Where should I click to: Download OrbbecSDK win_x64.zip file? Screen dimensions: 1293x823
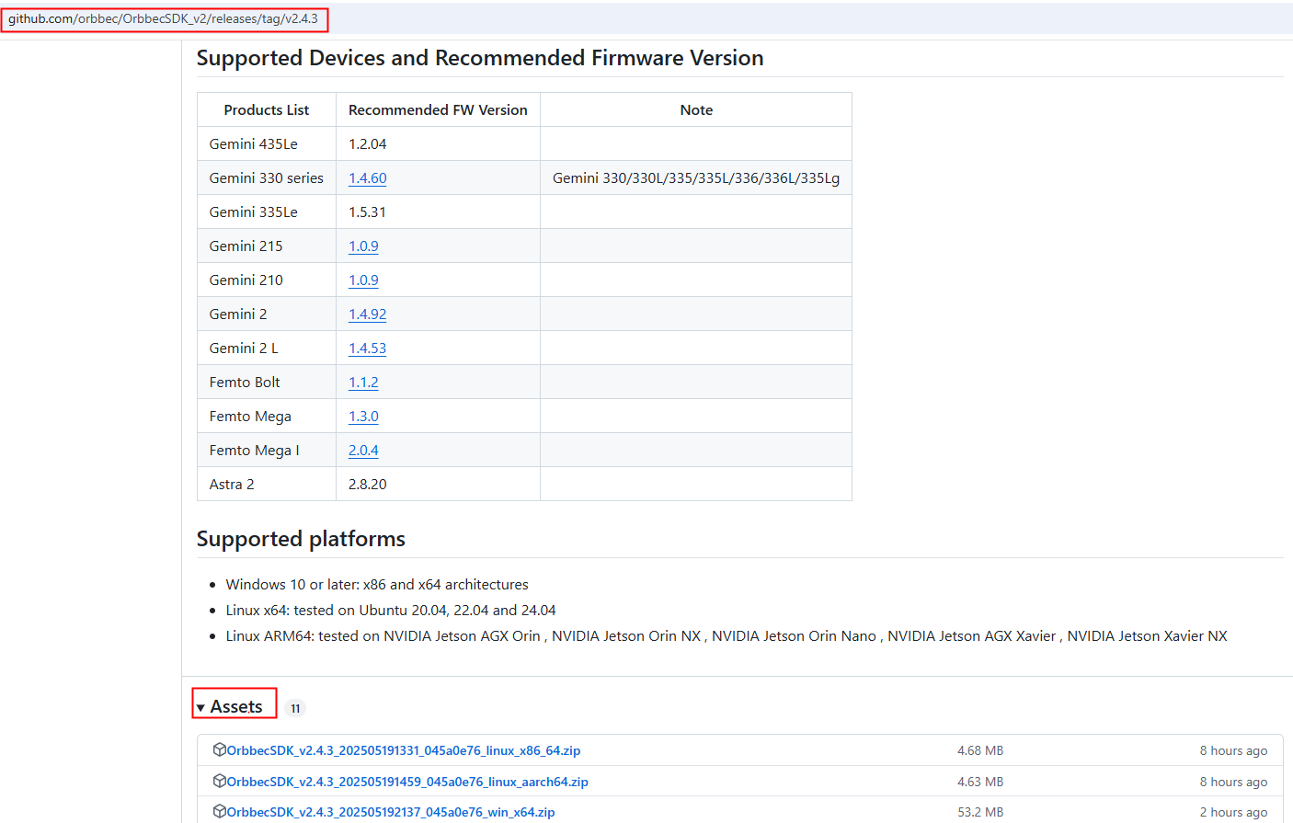(x=390, y=812)
